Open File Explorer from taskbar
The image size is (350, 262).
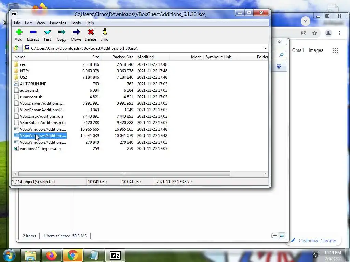[x=30, y=255]
